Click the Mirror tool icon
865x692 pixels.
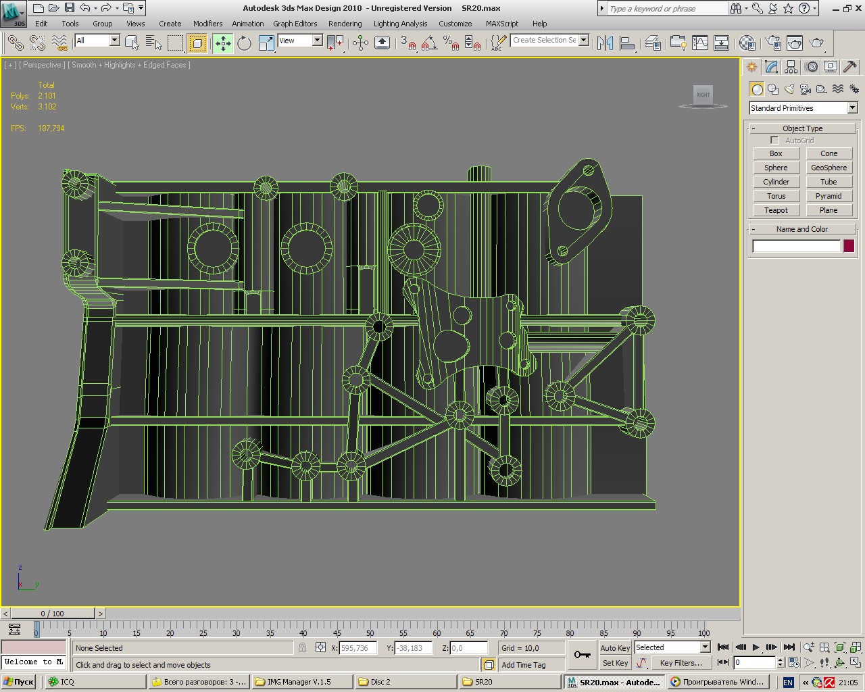(605, 43)
